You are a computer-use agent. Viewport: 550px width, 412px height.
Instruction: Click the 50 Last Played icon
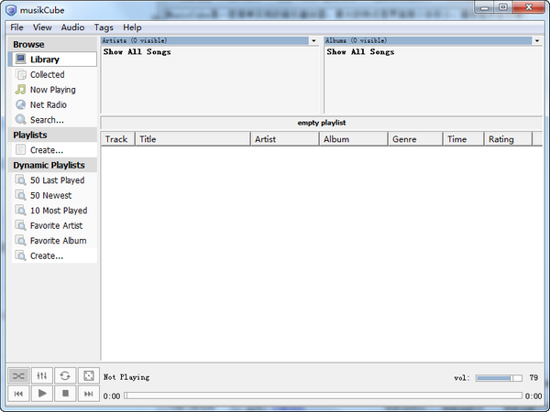pyautogui.click(x=21, y=179)
